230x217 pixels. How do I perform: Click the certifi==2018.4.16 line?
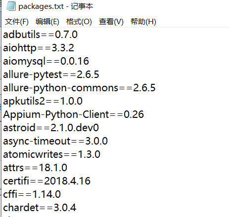click(x=47, y=181)
